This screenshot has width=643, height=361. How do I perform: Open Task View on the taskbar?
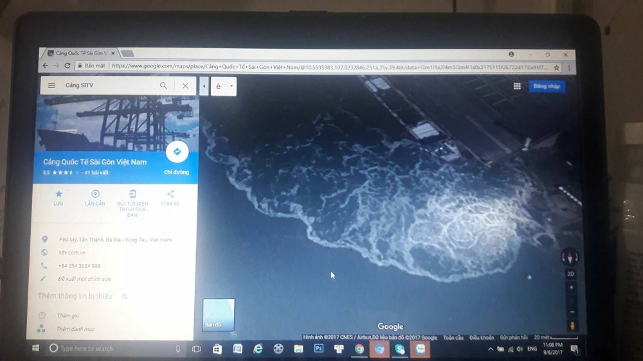pos(196,349)
